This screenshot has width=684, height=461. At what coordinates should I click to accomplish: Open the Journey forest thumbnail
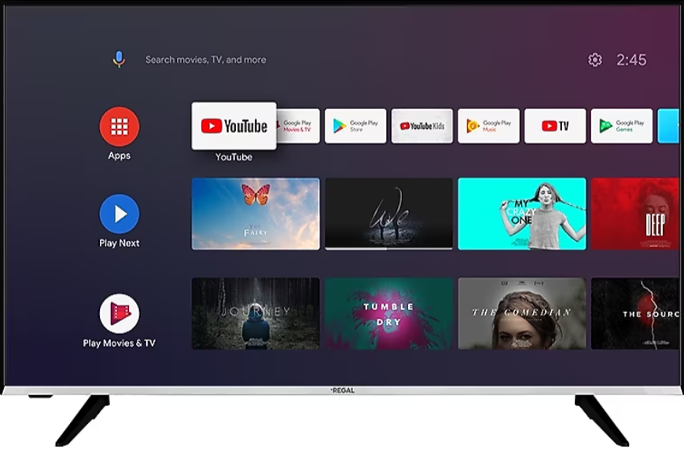tap(256, 313)
